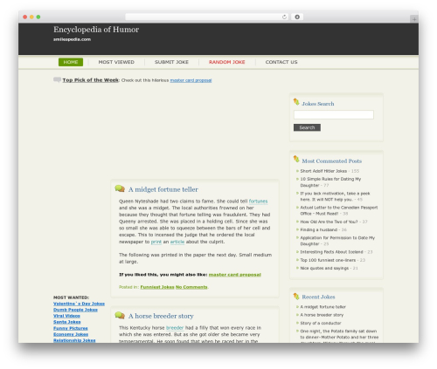Click the fortunes link in the joke text
Image resolution: width=437 pixels, height=369 pixels.
(x=258, y=202)
